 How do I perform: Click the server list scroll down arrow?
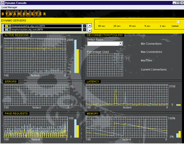coord(90,30)
